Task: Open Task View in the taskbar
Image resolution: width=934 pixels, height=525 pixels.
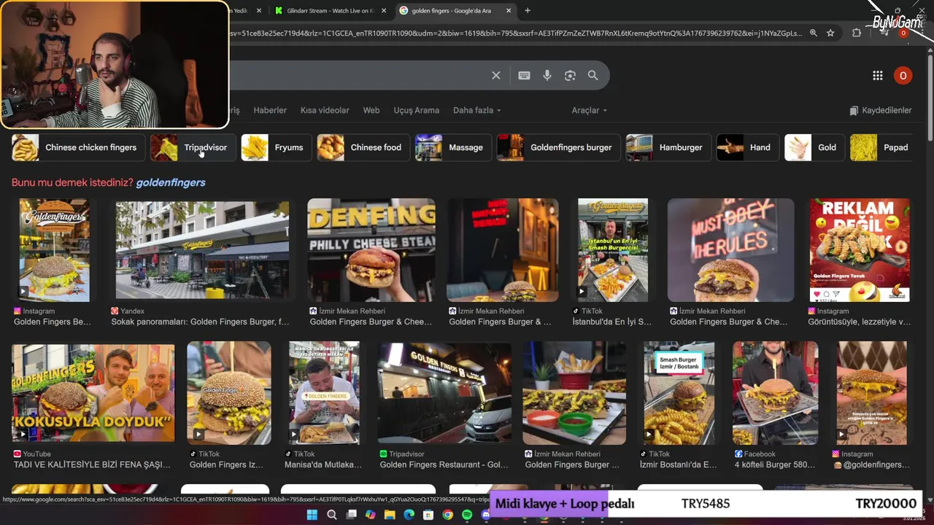Action: click(x=351, y=515)
